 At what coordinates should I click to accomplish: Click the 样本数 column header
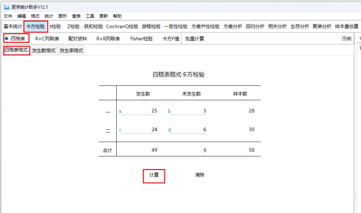click(240, 94)
